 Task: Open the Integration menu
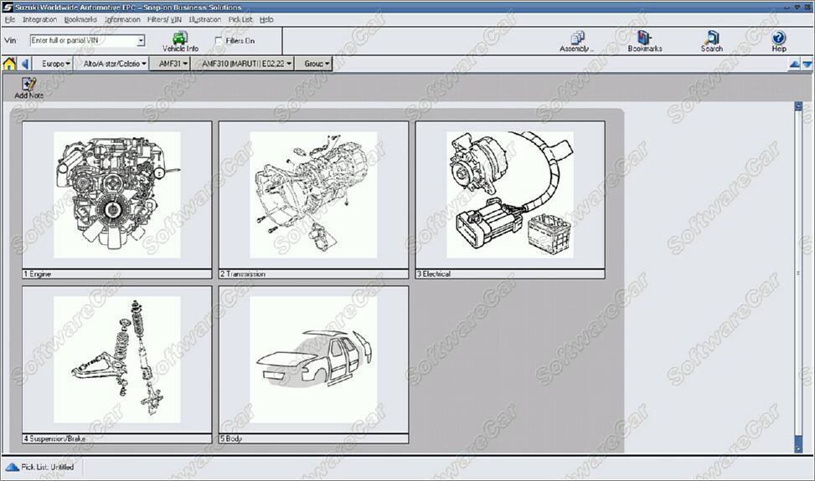[39, 20]
